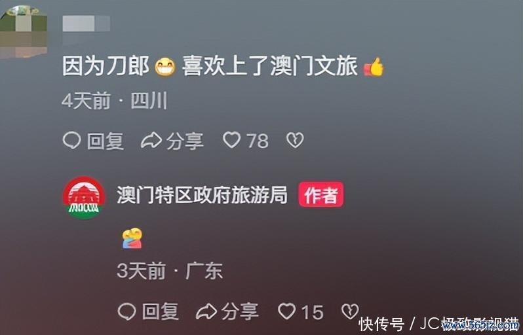The width and height of the screenshot is (523, 335).
Task: Open the blurred commenter avatar at top
Action: pos(24,31)
